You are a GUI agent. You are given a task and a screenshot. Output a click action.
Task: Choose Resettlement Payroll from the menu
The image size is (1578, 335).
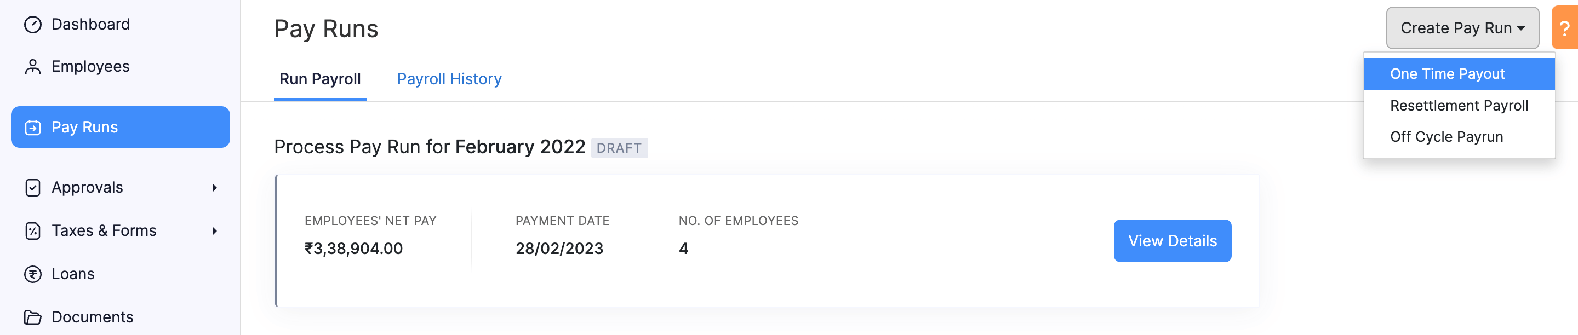1459,106
